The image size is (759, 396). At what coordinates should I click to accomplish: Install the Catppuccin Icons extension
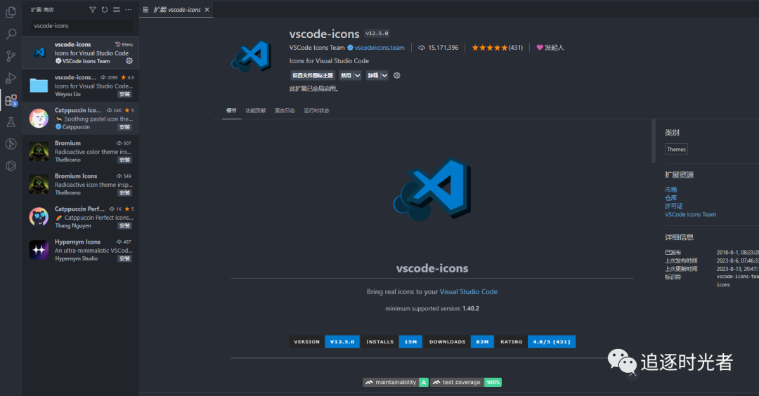[x=125, y=127]
